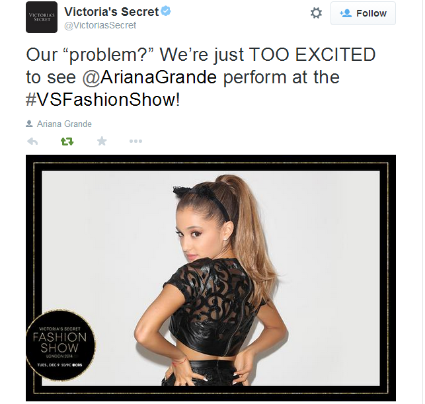This screenshot has width=425, height=404.
Task: Click the add-person icon in Follow button
Action: 346,13
